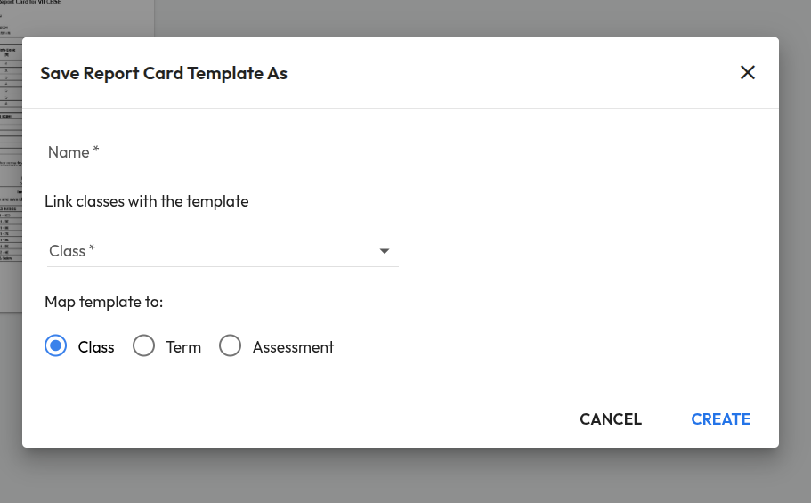Click the 'Class *' placeholder text

(72, 251)
